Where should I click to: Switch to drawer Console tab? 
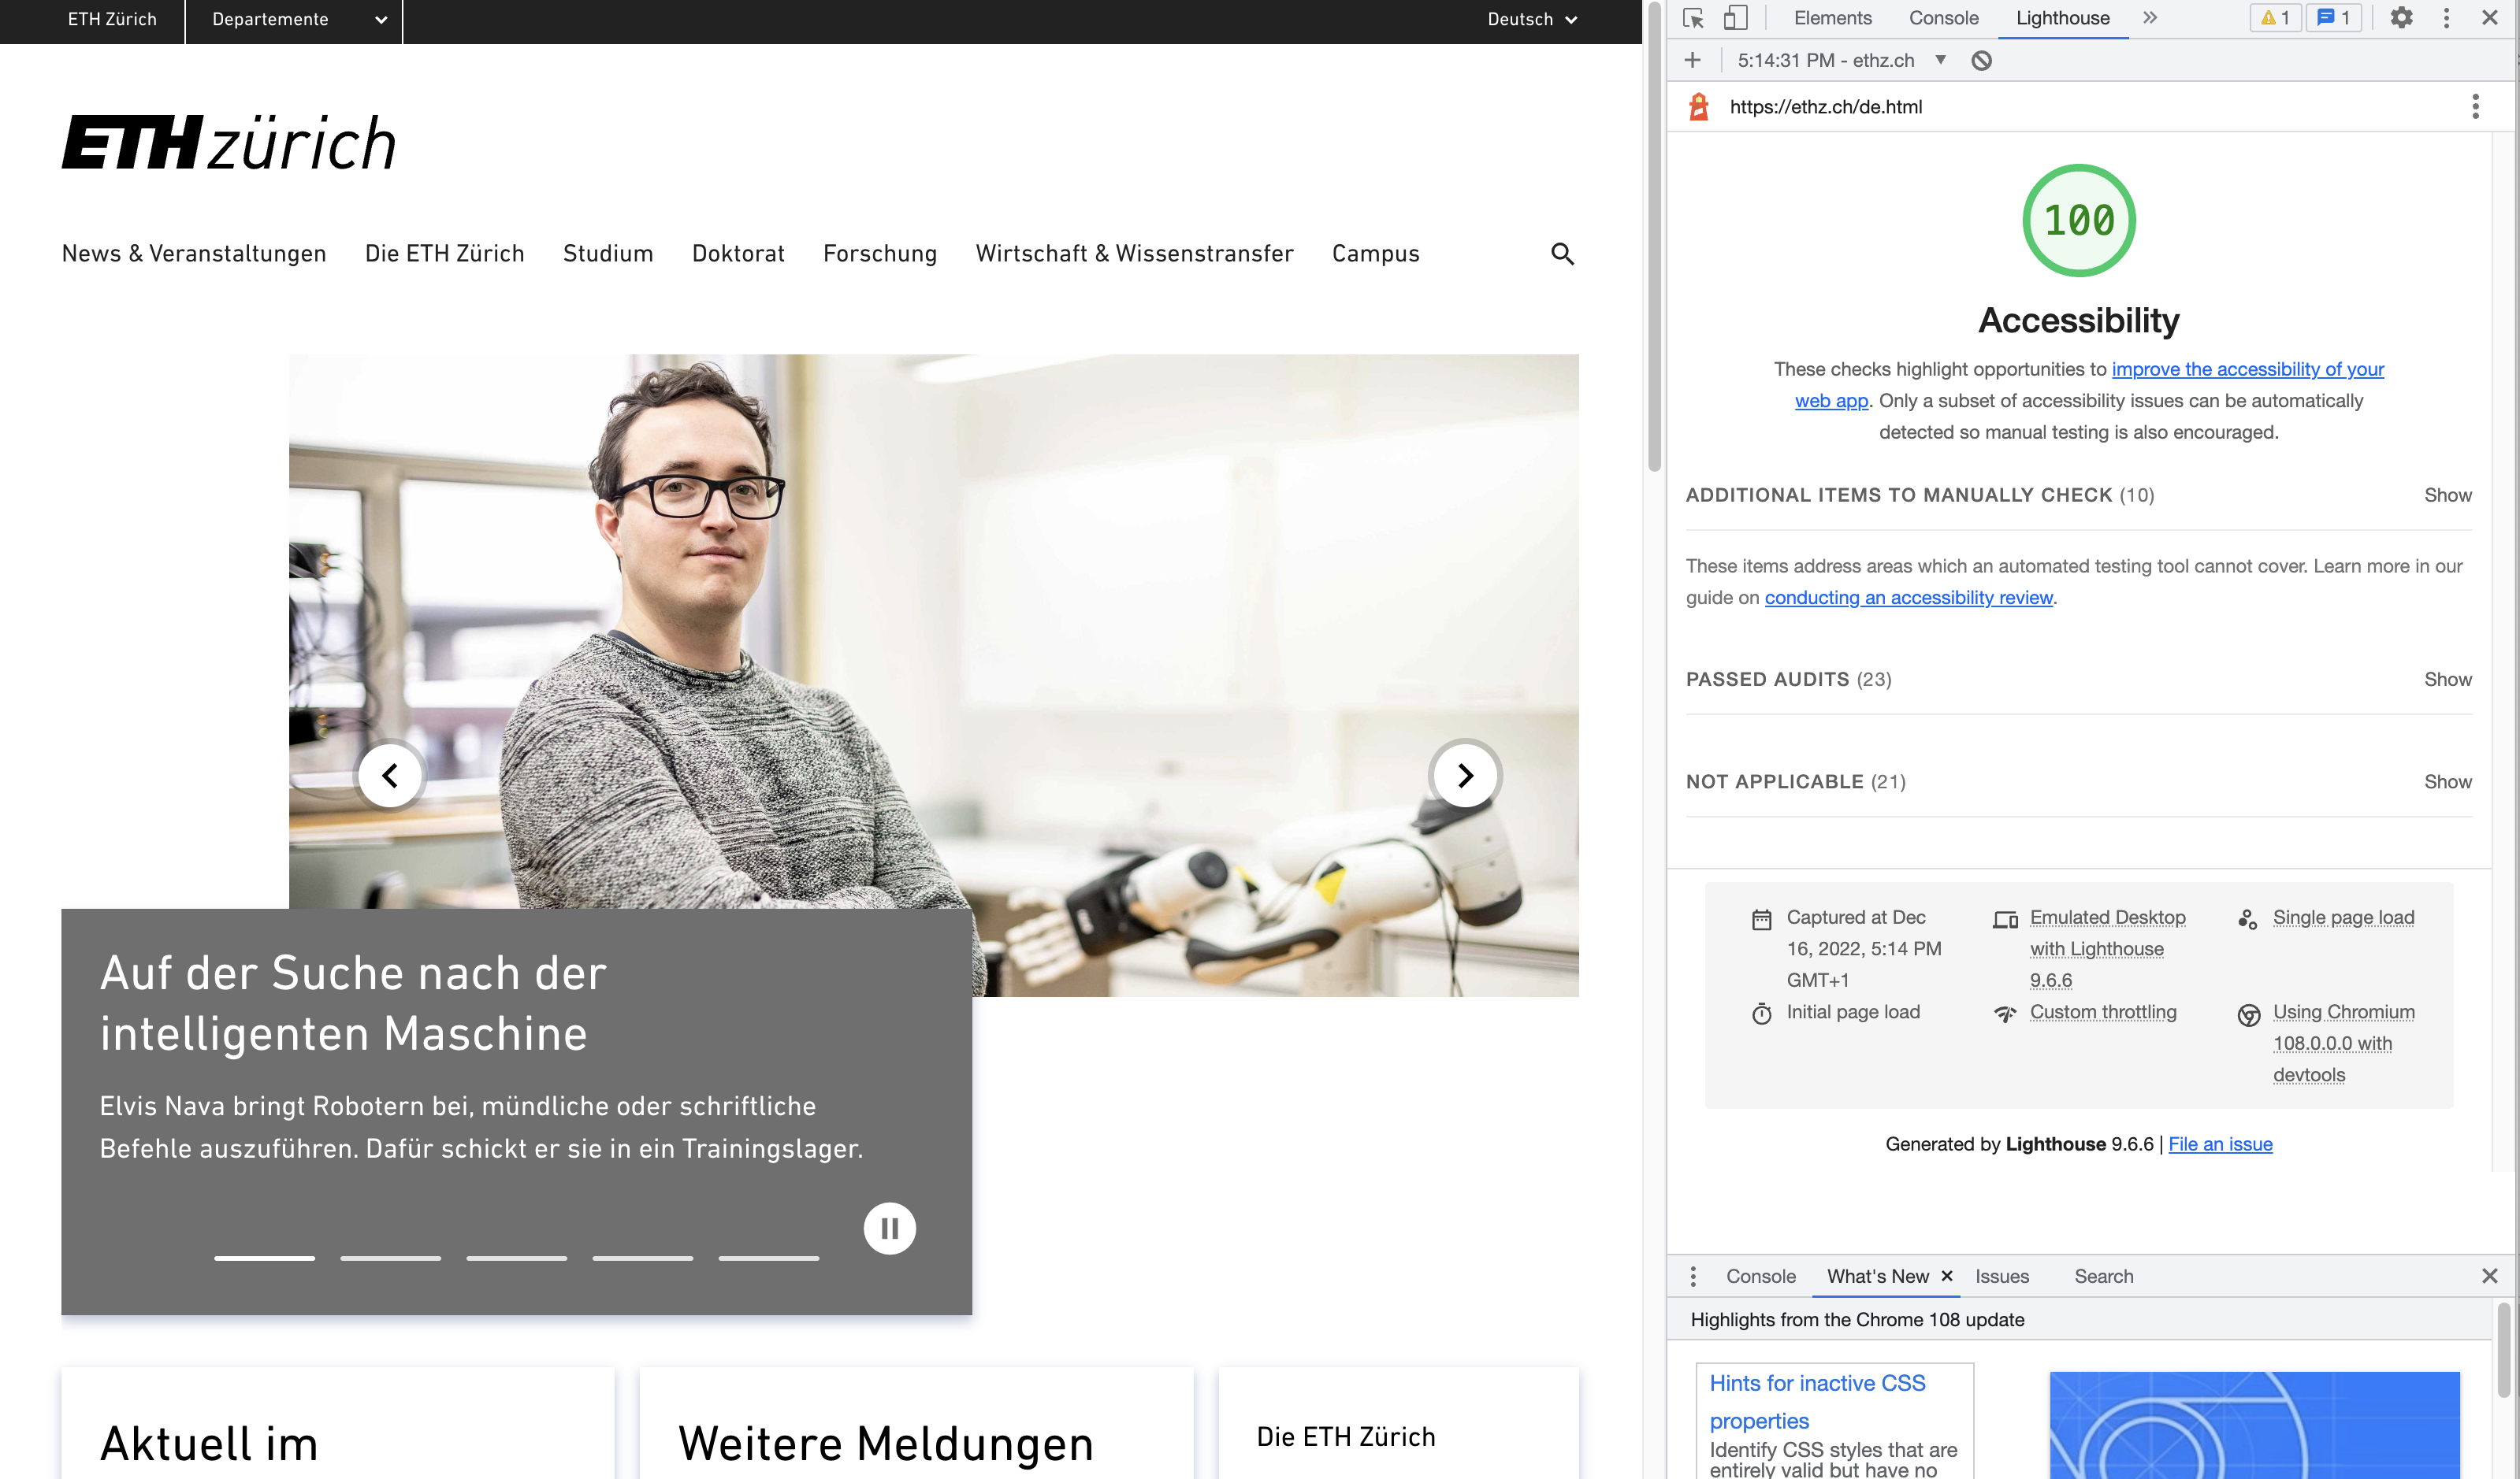[1760, 1276]
